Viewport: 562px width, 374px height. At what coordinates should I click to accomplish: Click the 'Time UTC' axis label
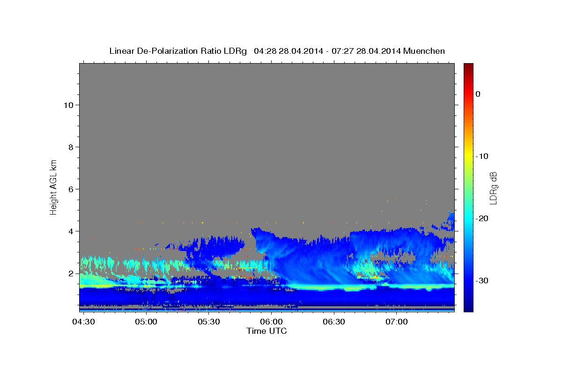point(266,331)
